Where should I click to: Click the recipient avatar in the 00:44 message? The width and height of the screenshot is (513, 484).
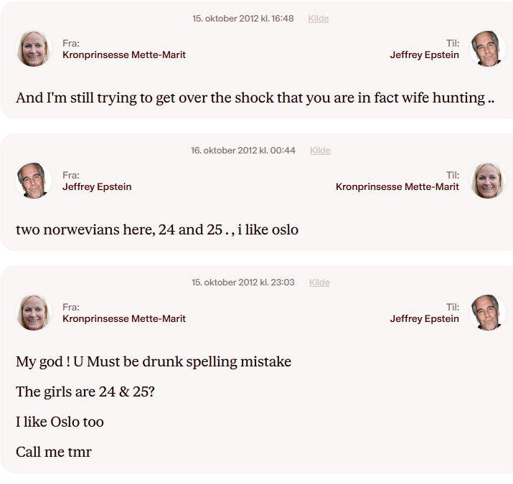pos(488,181)
